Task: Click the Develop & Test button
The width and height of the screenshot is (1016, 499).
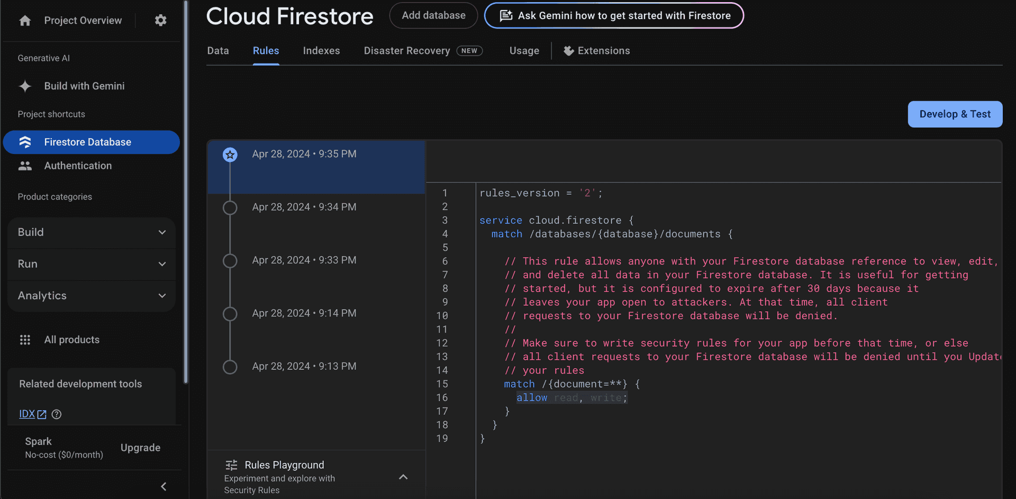Action: click(x=955, y=114)
